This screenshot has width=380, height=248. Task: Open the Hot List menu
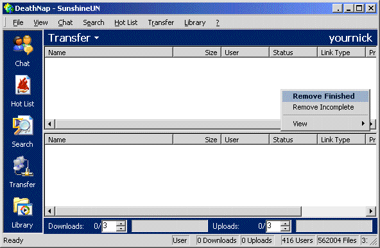pos(126,22)
